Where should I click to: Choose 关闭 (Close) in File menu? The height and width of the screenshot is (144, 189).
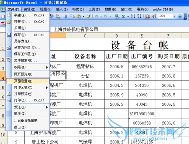click(x=28, y=28)
